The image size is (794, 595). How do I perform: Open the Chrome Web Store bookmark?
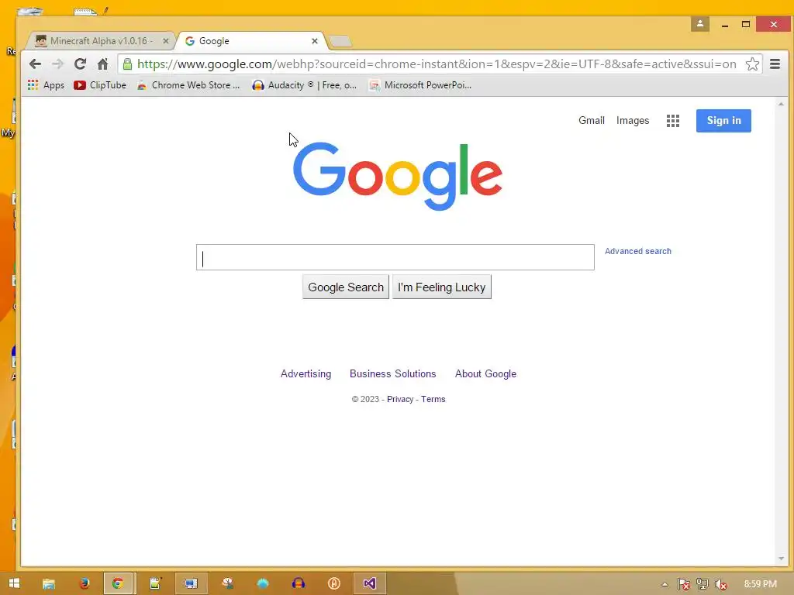[188, 85]
